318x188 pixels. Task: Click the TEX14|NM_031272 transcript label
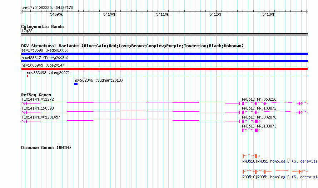(x=38, y=100)
